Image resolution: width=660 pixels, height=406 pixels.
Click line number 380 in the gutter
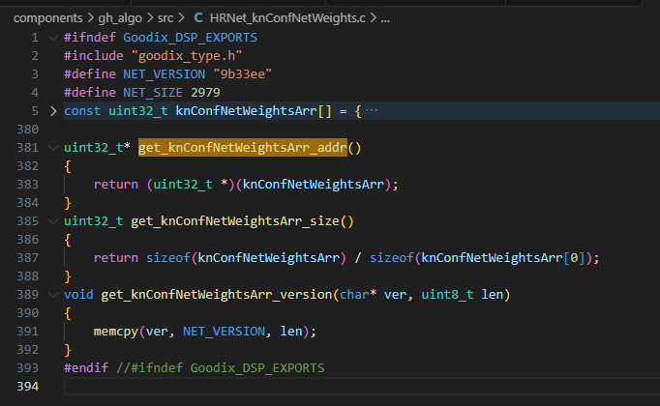pyautogui.click(x=28, y=130)
